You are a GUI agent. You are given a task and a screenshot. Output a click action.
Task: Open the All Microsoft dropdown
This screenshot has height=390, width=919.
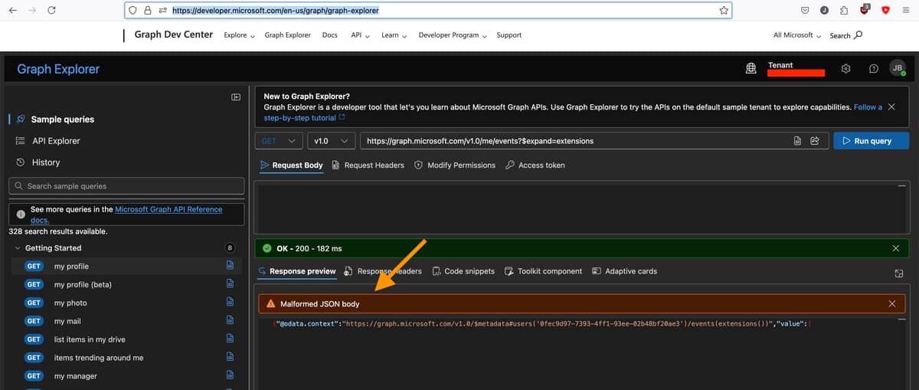point(796,35)
